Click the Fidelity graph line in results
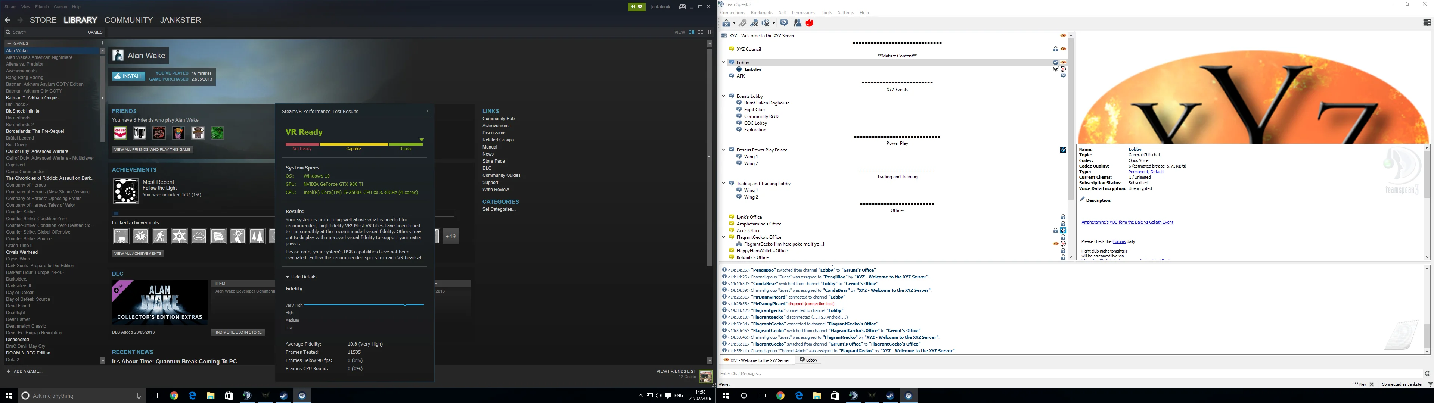The width and height of the screenshot is (1434, 403). click(x=363, y=305)
